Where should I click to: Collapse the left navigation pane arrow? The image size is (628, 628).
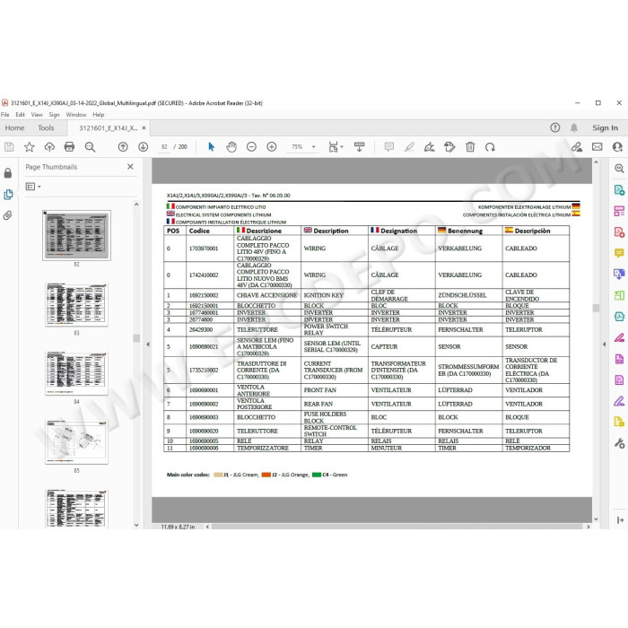click(x=148, y=344)
